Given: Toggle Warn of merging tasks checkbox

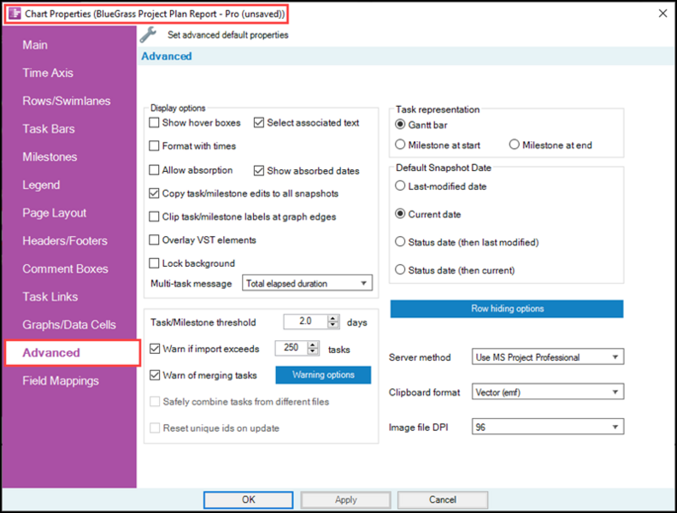Looking at the screenshot, I should (x=155, y=375).
